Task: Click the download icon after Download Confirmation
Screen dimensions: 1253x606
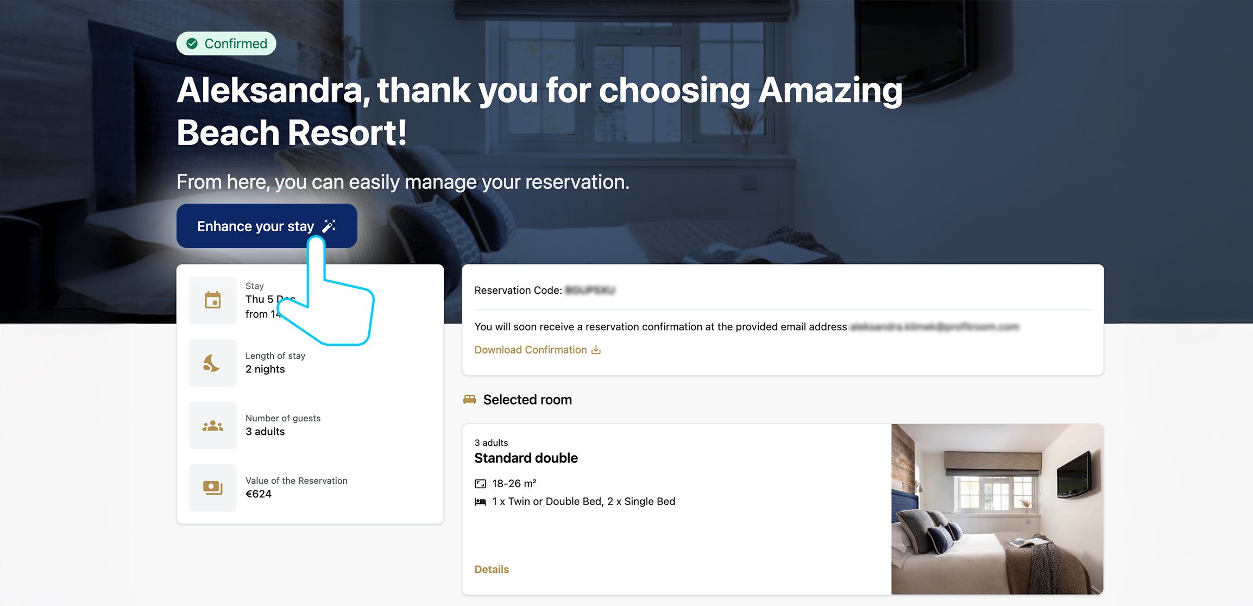Action: click(596, 350)
